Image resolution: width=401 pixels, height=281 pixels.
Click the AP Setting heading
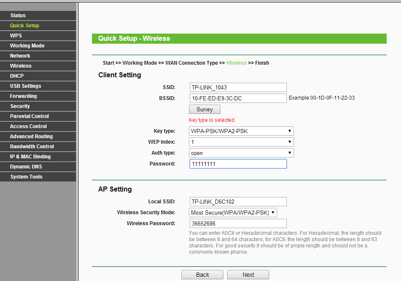(x=115, y=189)
